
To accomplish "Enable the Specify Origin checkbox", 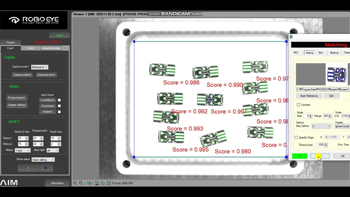I will pos(296,138).
